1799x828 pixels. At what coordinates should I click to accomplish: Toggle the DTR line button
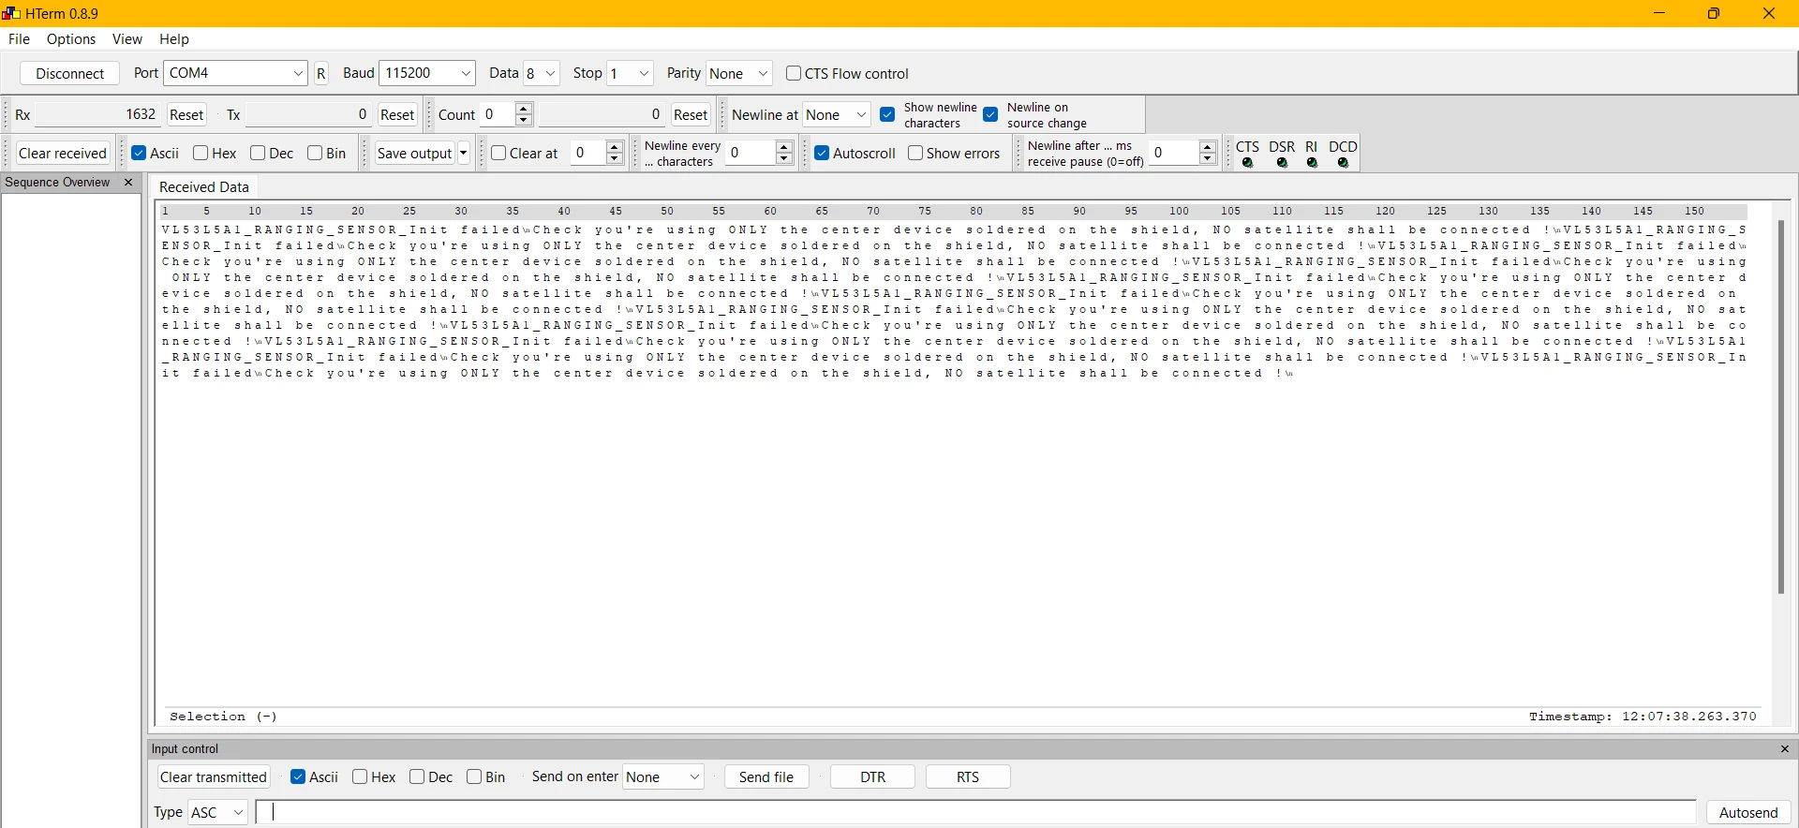[x=872, y=776]
